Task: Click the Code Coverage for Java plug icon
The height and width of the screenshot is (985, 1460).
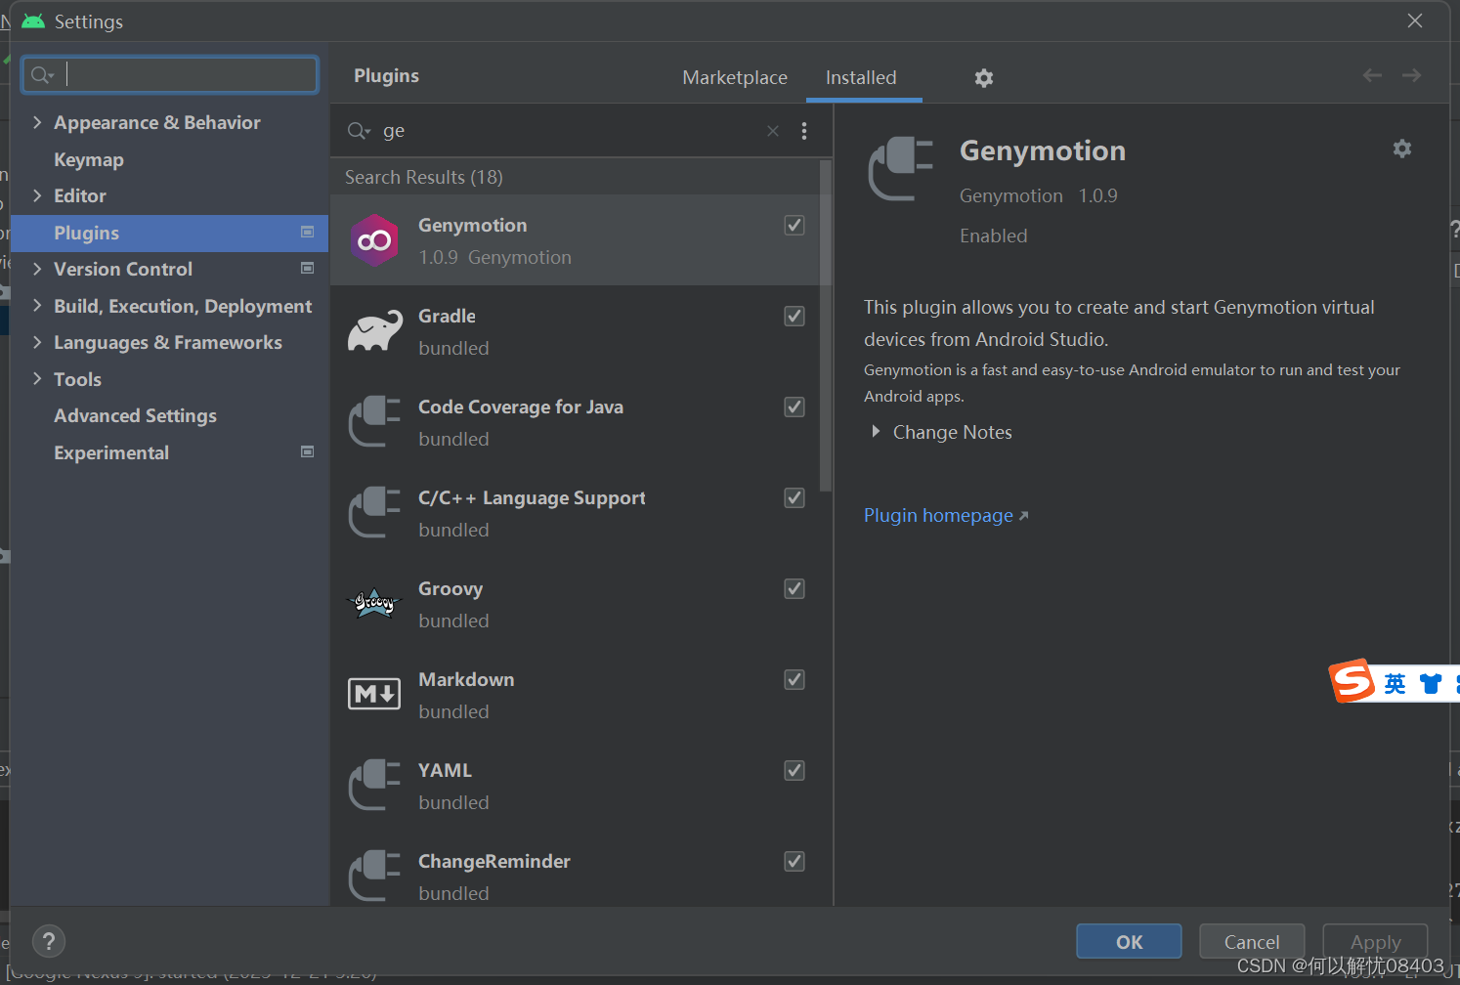Action: click(374, 422)
